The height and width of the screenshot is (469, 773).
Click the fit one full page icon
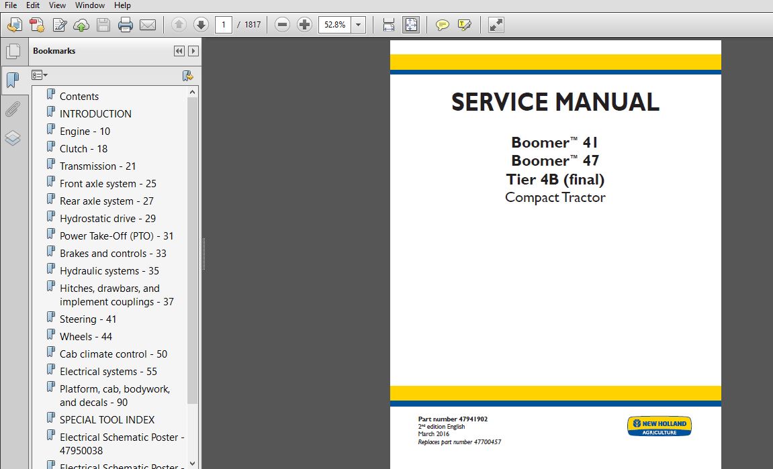[410, 25]
